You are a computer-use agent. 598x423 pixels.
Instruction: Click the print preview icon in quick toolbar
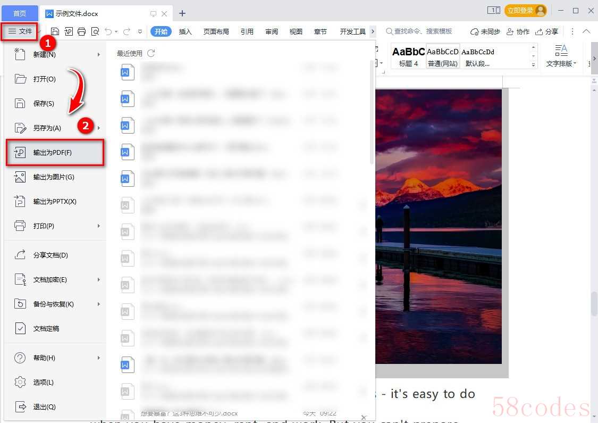click(95, 32)
